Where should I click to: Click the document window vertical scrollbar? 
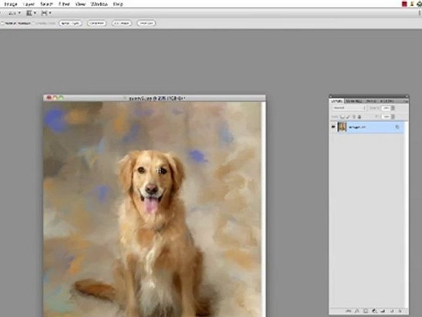pos(263,209)
